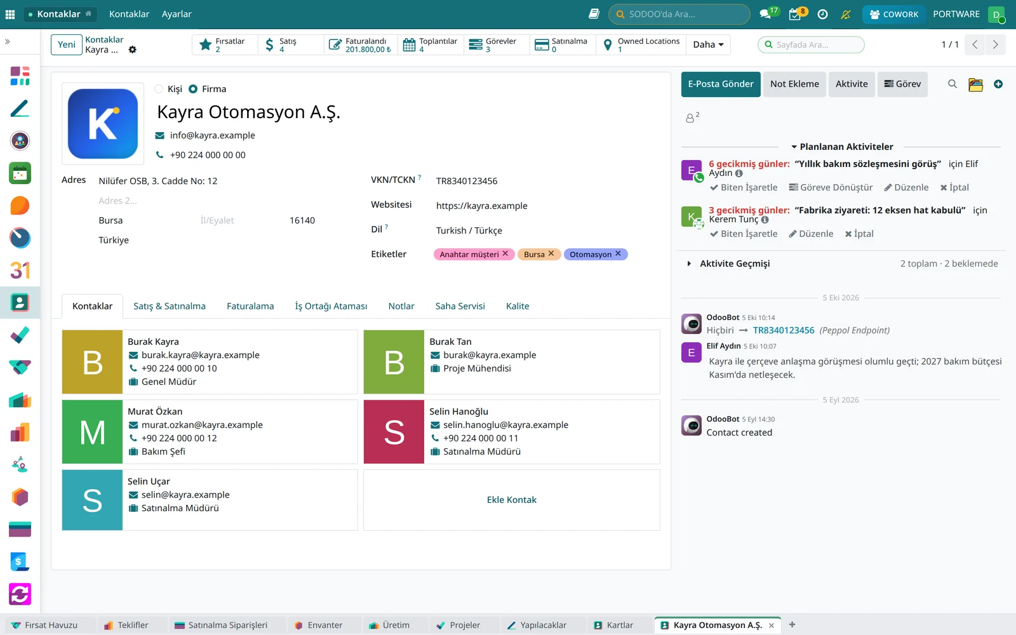Image resolution: width=1016 pixels, height=635 pixels.
Task: Click the Sayfada Ara search field
Action: [x=811, y=44]
